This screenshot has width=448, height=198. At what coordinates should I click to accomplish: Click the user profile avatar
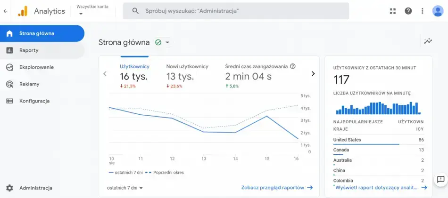coord(438,11)
